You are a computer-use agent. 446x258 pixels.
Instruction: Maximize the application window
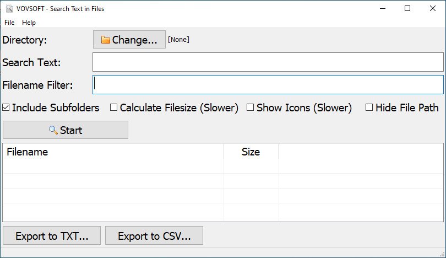[407, 8]
